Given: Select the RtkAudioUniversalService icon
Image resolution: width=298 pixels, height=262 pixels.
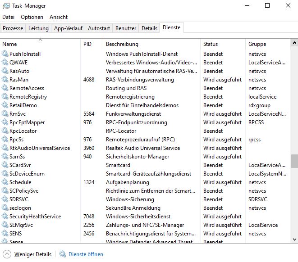Looking at the screenshot, I should click(x=5, y=148).
